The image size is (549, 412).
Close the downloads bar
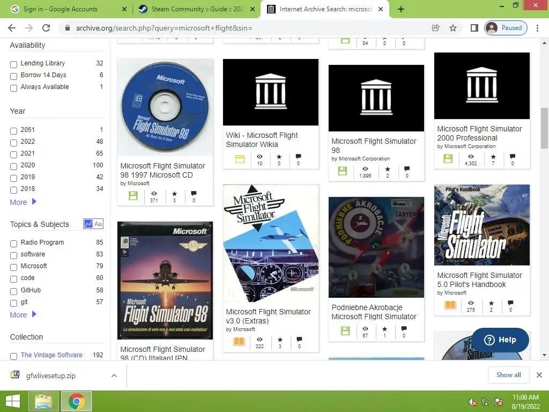pyautogui.click(x=539, y=375)
